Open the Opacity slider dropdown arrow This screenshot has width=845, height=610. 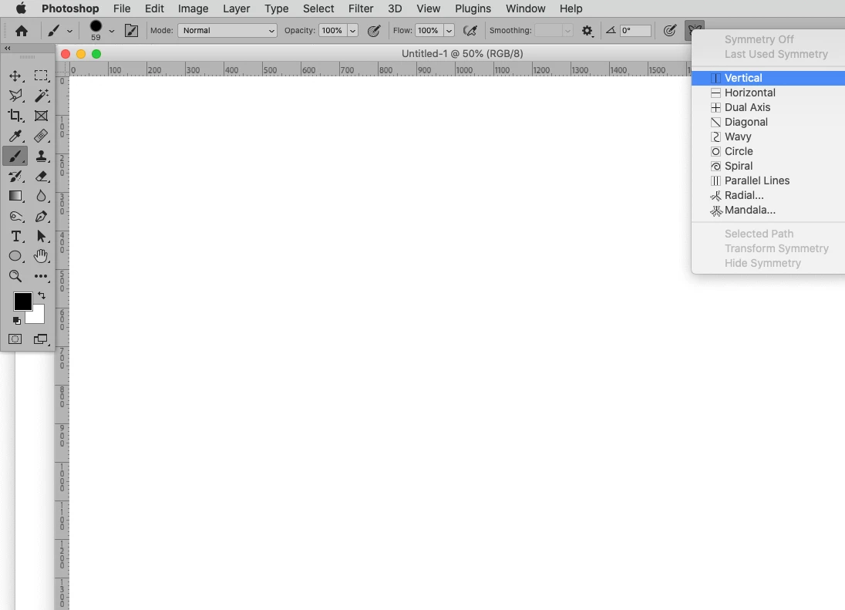point(352,31)
